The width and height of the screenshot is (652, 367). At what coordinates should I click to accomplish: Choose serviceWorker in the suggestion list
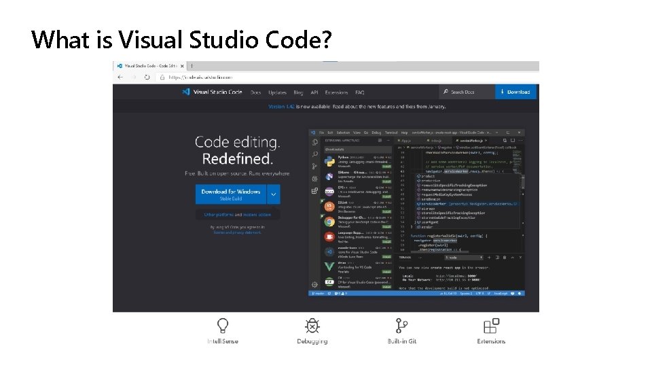(468, 204)
